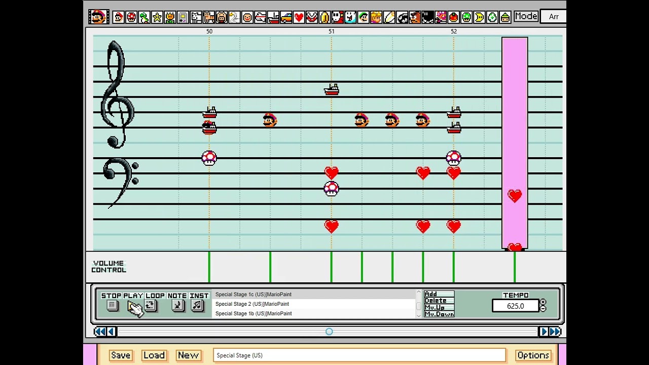
Task: Select the Bullet Bill instrument
Action: coord(402,17)
